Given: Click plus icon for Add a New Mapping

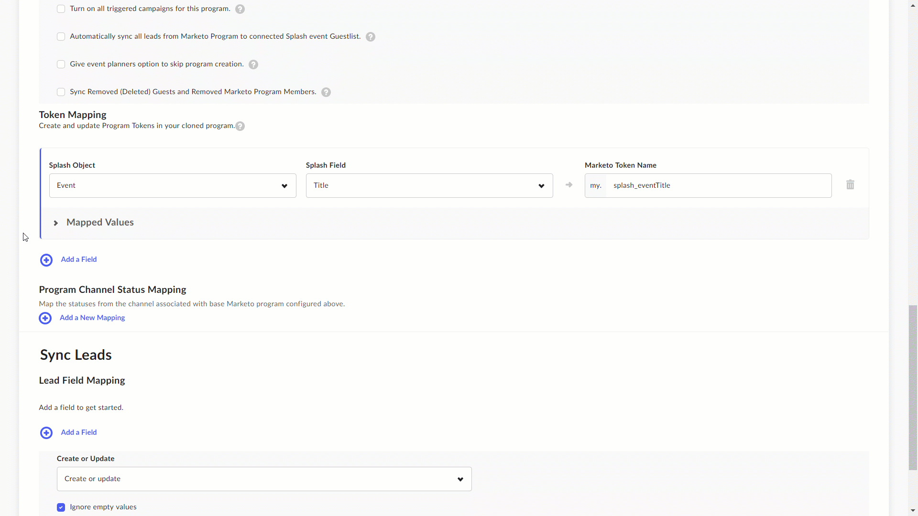Looking at the screenshot, I should tap(45, 318).
